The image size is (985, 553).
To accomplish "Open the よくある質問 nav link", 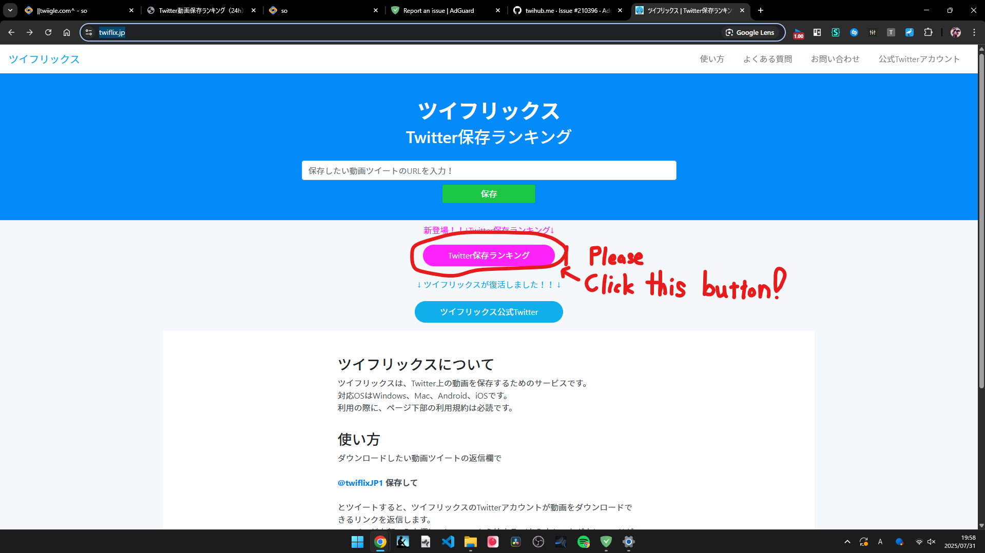I will [x=767, y=59].
